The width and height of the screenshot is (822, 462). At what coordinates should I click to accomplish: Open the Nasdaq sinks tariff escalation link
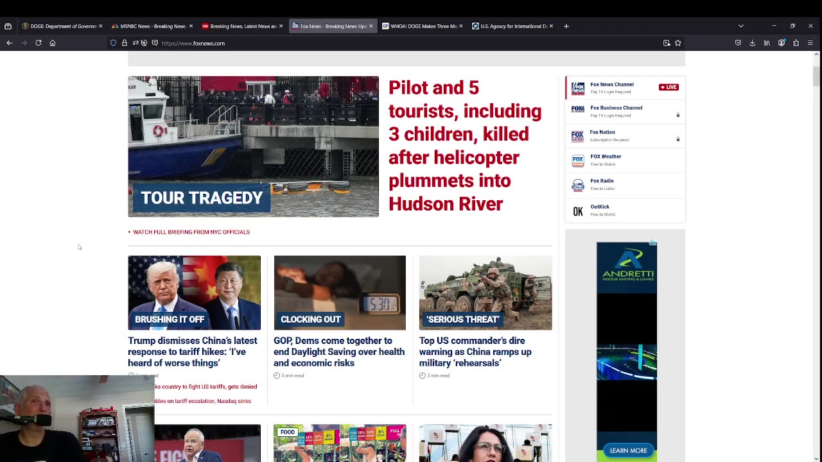tap(202, 401)
